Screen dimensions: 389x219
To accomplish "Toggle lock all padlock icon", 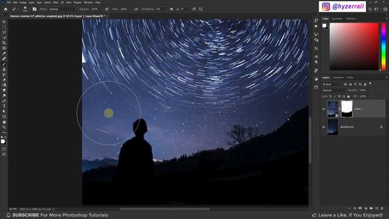I will coord(348,96).
